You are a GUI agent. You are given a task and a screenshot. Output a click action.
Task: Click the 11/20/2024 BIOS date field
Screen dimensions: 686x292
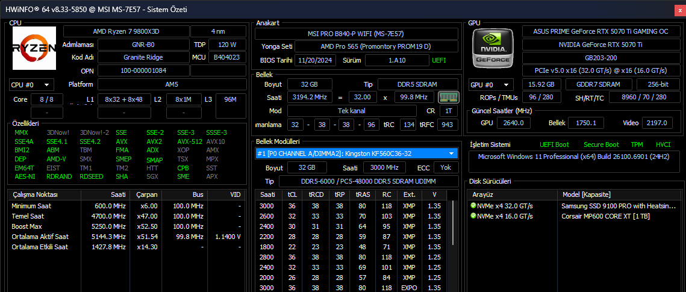pos(316,60)
